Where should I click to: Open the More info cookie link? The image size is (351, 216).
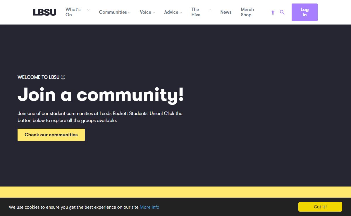pos(149,207)
